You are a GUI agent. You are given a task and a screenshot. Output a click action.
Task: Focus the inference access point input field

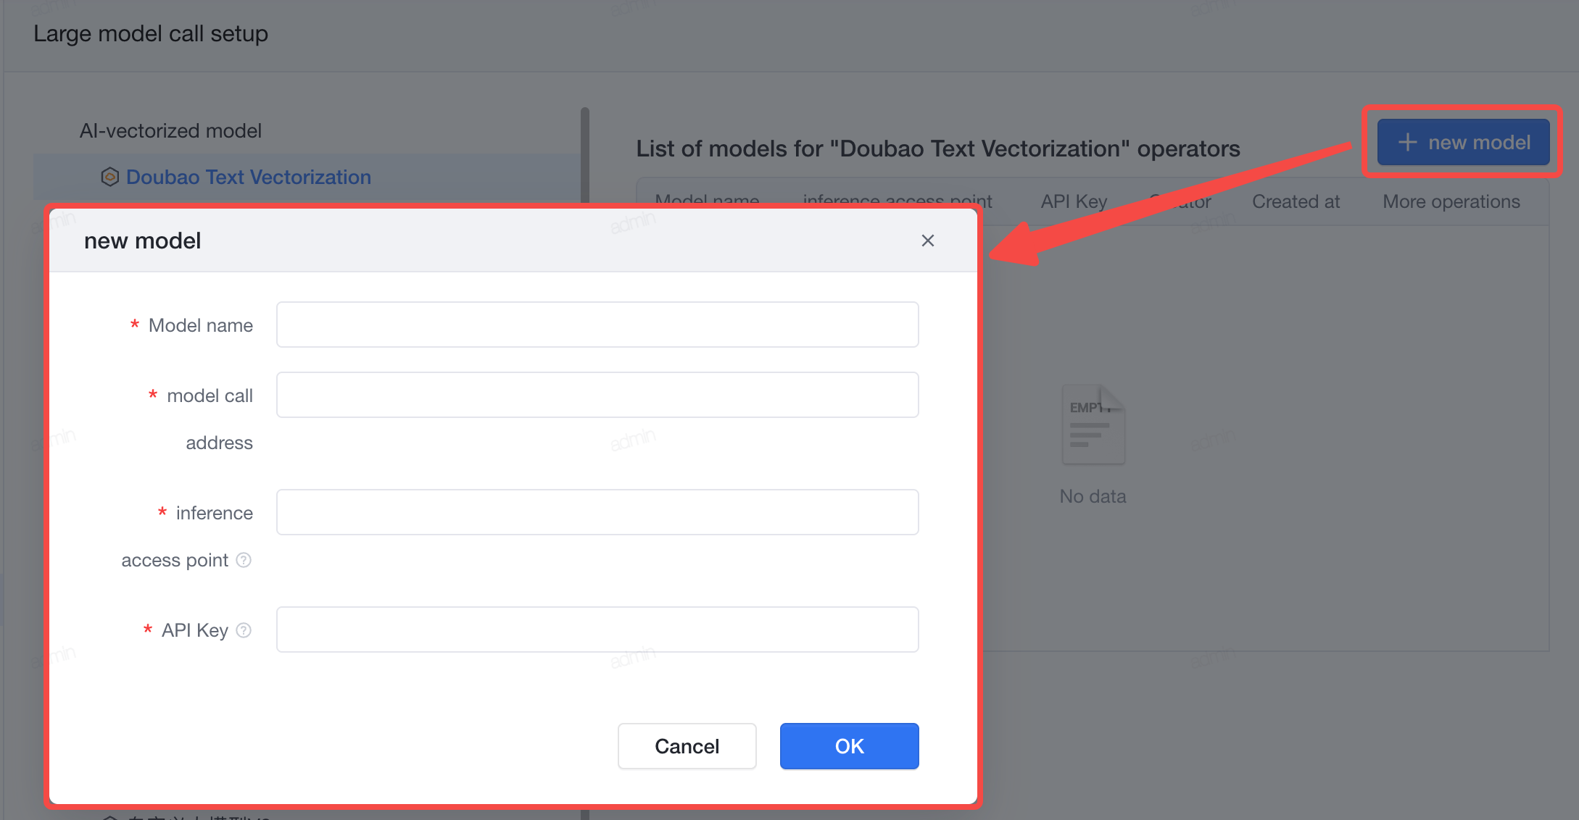pyautogui.click(x=597, y=512)
